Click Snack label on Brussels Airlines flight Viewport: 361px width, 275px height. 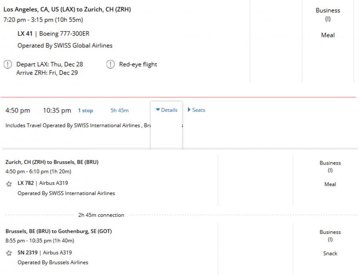pos(330,253)
